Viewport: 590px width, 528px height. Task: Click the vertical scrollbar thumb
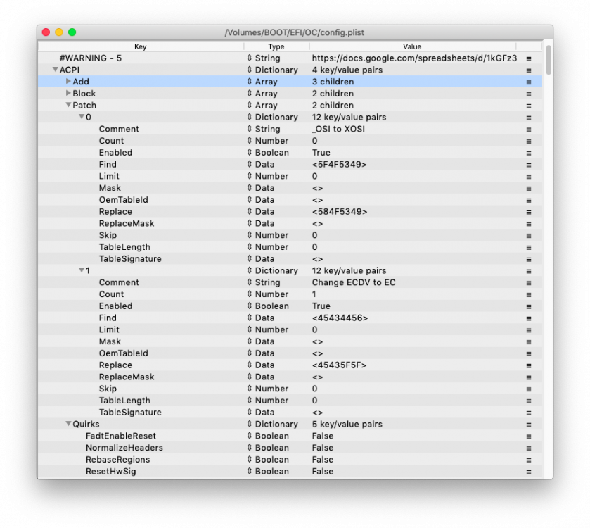click(549, 61)
